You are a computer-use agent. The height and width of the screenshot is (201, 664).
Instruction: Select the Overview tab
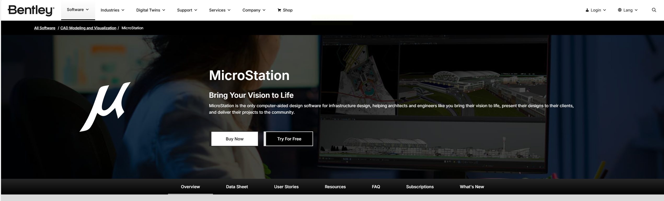(x=190, y=187)
